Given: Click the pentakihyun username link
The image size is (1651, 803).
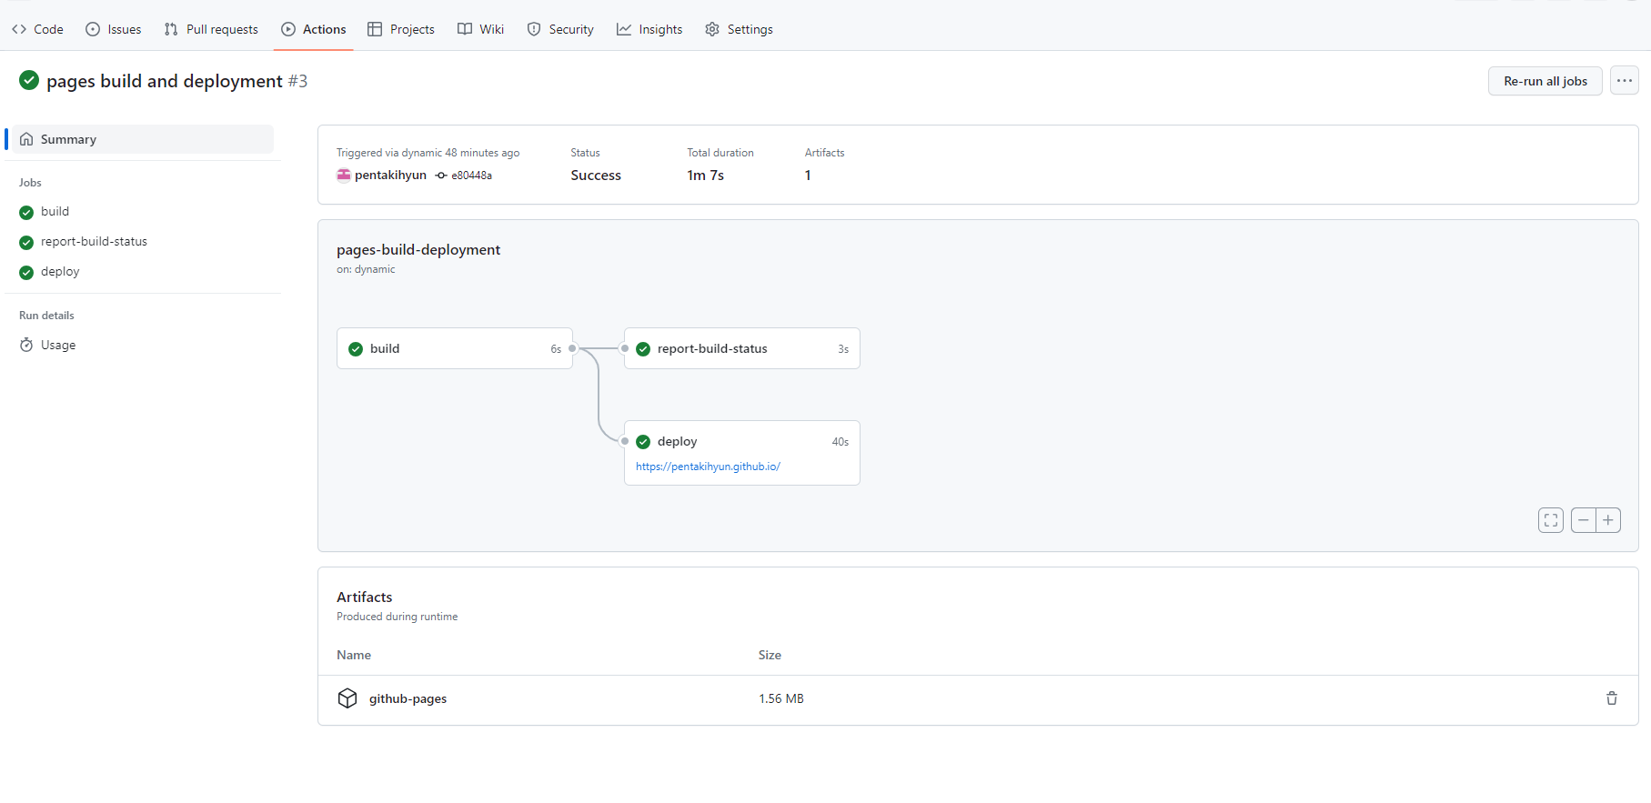Looking at the screenshot, I should 390,176.
